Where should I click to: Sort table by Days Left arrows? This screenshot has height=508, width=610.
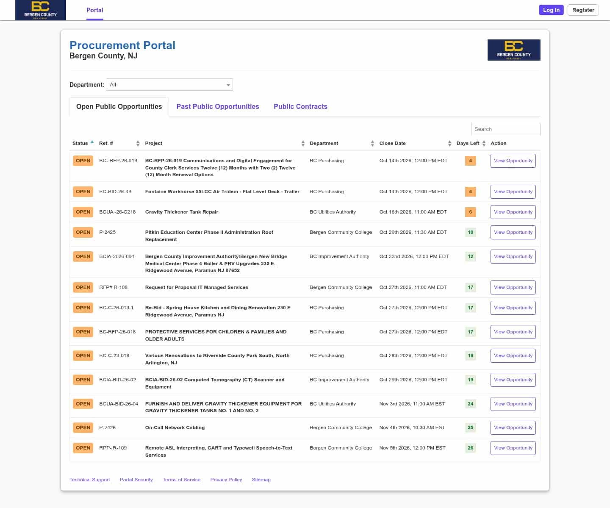click(484, 144)
